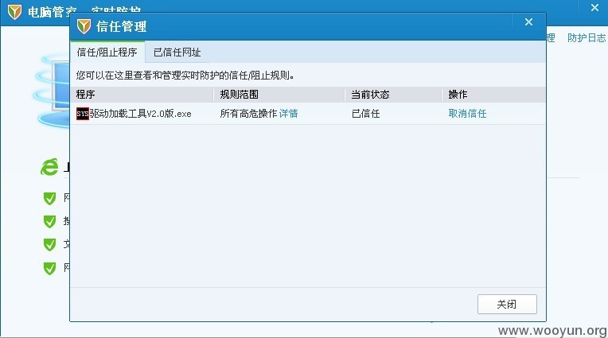The image size is (608, 338).
Task: Click the SYS icon of the driver loader program
Action: (x=83, y=114)
